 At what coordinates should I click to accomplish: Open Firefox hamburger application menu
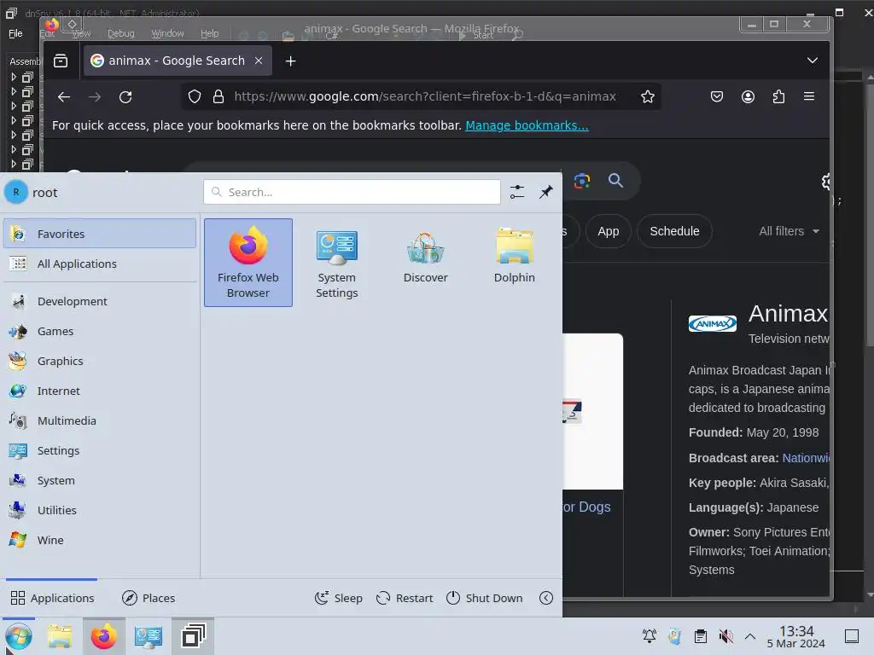[809, 97]
